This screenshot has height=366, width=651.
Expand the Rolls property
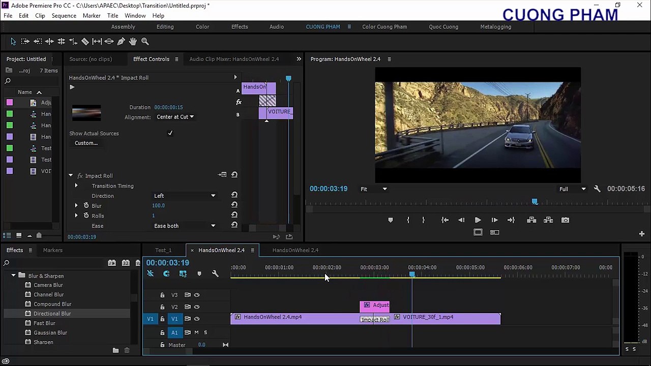(76, 216)
